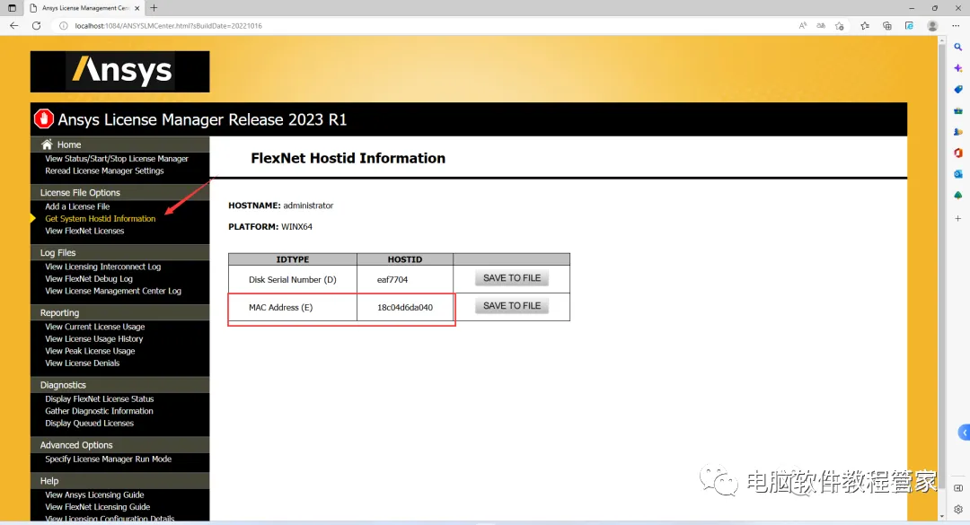The width and height of the screenshot is (970, 525).
Task: Open View License Usage History
Action: pos(94,339)
